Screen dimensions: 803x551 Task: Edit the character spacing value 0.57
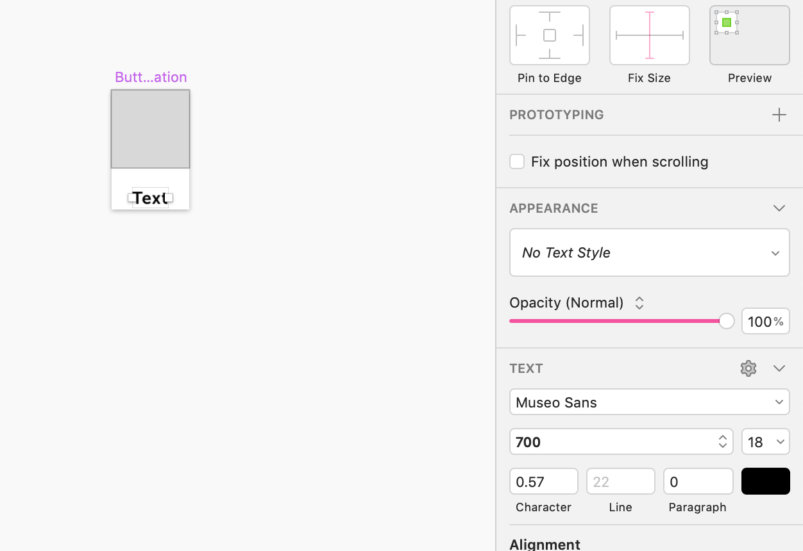click(x=543, y=481)
